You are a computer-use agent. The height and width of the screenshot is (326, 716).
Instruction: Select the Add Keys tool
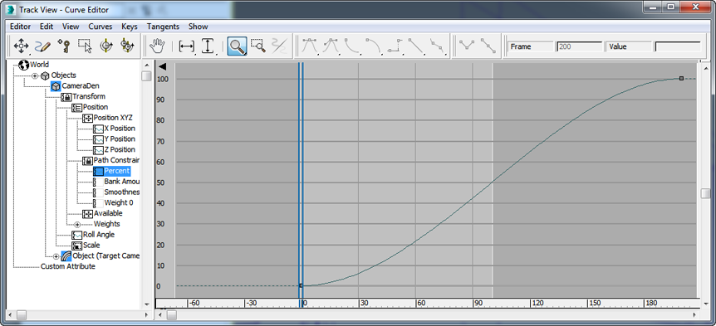click(63, 46)
